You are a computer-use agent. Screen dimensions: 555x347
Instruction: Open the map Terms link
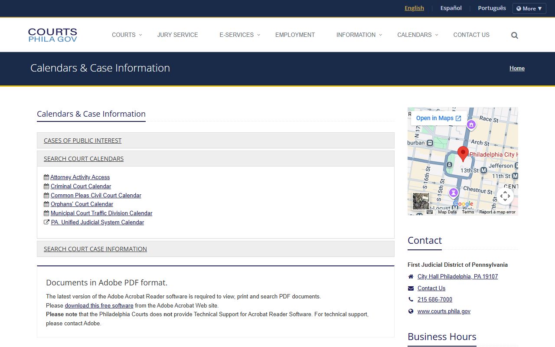(x=468, y=212)
